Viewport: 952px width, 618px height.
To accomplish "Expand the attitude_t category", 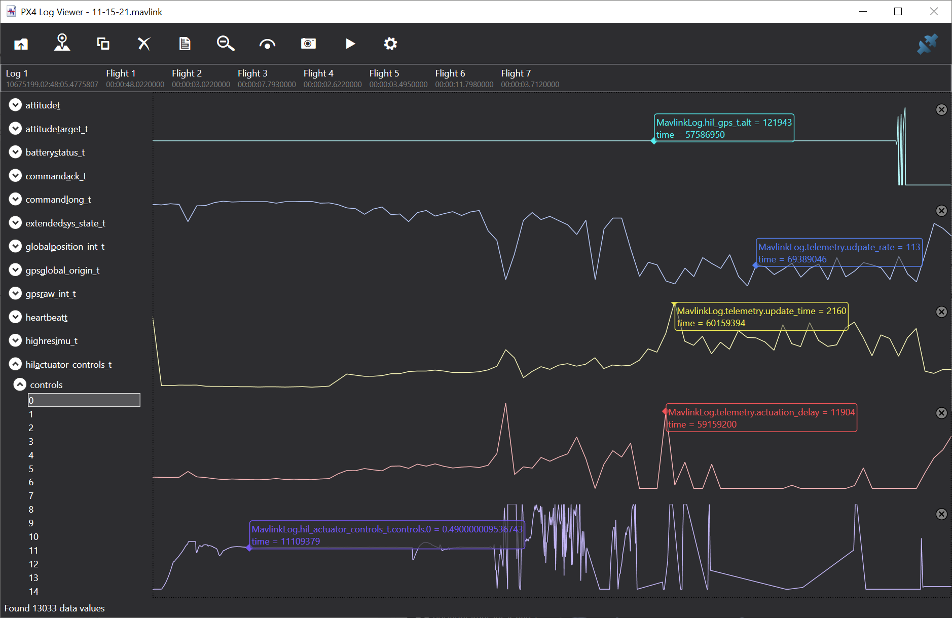I will (15, 105).
